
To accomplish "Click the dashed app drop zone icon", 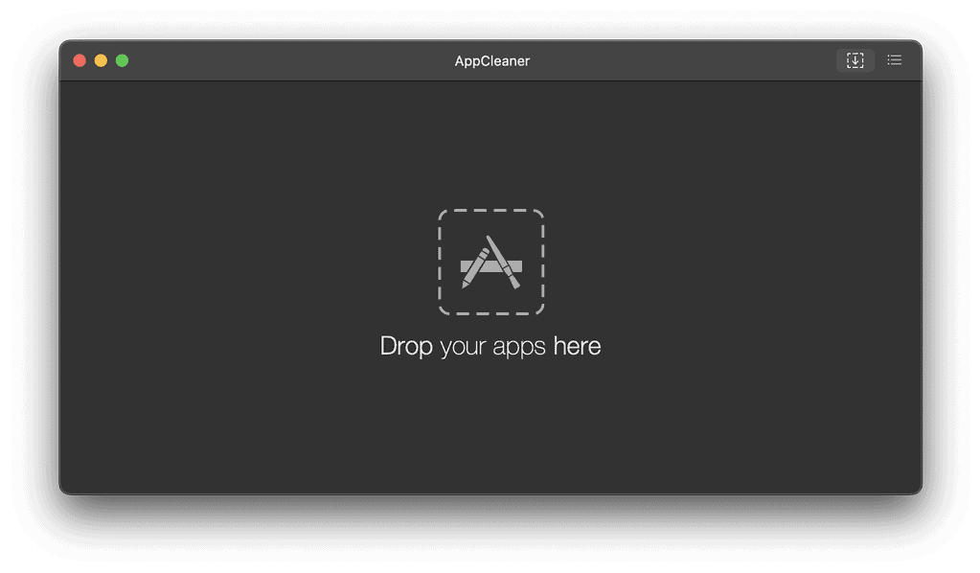I will pyautogui.click(x=490, y=262).
